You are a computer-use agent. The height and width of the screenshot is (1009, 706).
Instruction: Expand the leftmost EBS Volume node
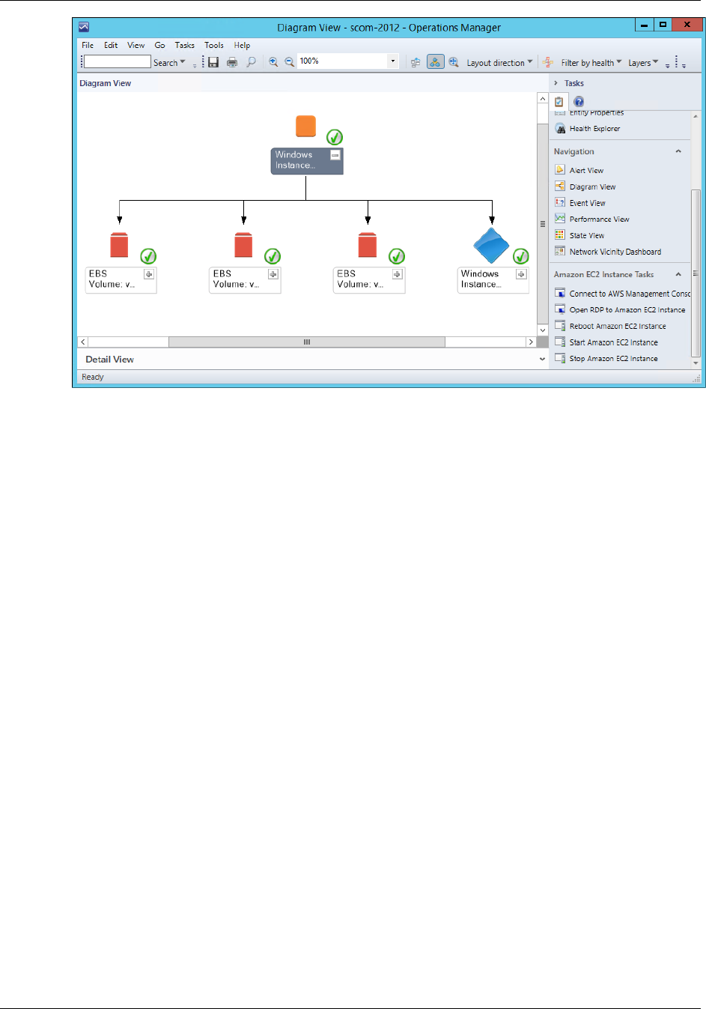coord(149,274)
